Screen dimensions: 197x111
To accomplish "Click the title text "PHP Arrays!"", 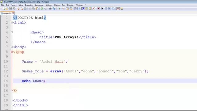I will click(x=66, y=37).
